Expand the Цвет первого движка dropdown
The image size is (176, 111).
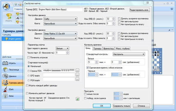click(62, 48)
